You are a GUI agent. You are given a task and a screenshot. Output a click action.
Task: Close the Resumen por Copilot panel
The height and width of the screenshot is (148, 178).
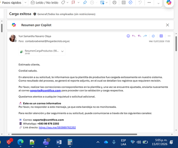pos(167,25)
